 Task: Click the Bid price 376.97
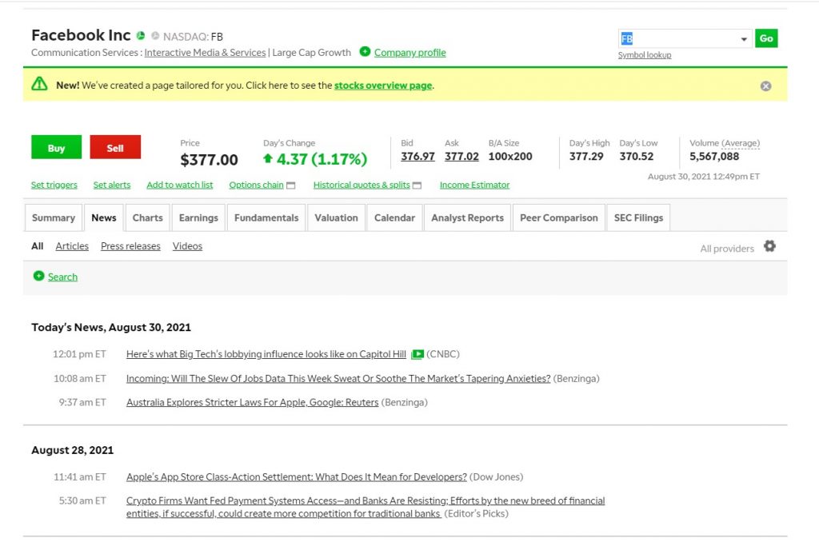click(x=417, y=156)
